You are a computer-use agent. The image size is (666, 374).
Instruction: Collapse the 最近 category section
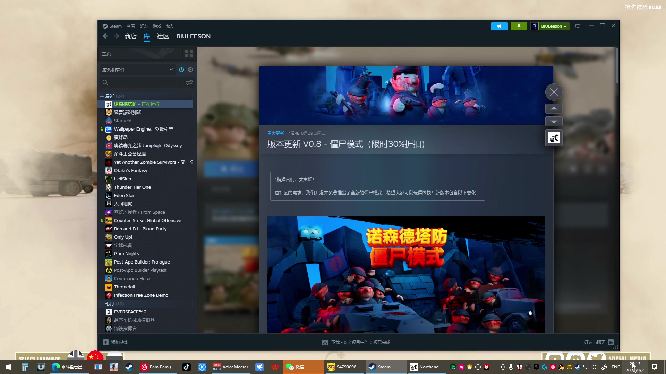pyautogui.click(x=102, y=96)
